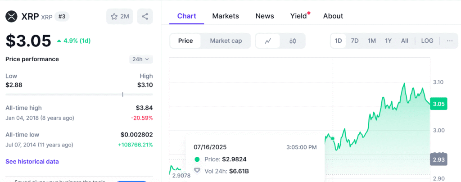Click See historical data link
The width and height of the screenshot is (461, 182).
coord(32,161)
